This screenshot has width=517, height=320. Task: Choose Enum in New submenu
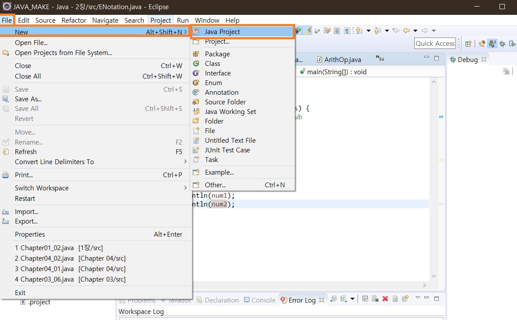point(243,83)
